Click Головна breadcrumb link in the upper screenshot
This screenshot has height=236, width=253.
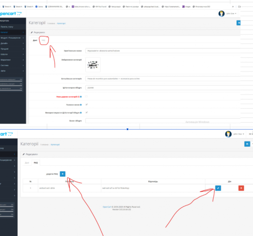tap(51, 24)
